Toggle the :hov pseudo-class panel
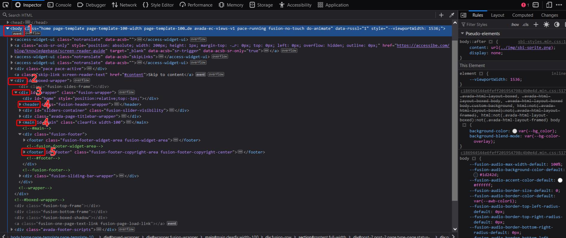This screenshot has width=566, height=238. pyautogui.click(x=515, y=24)
